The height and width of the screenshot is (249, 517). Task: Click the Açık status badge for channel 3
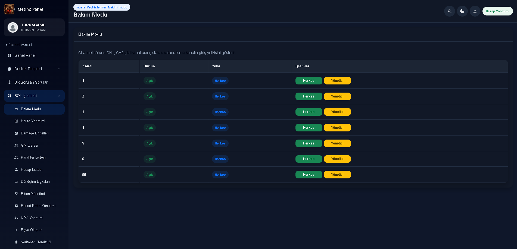(150, 112)
